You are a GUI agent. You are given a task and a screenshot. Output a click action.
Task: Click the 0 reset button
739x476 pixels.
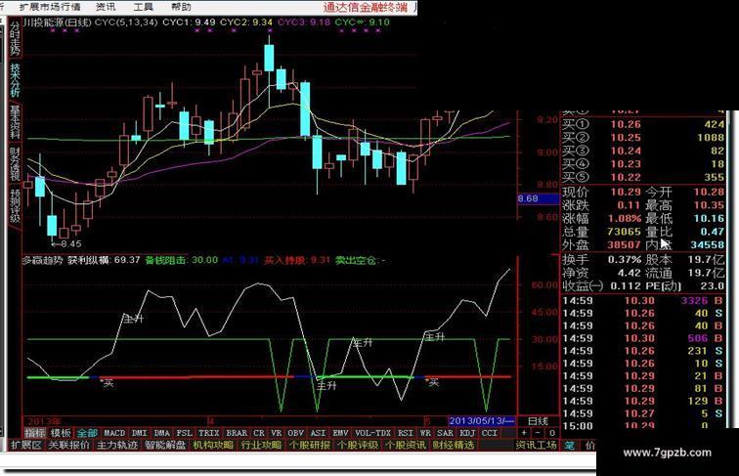(x=552, y=433)
